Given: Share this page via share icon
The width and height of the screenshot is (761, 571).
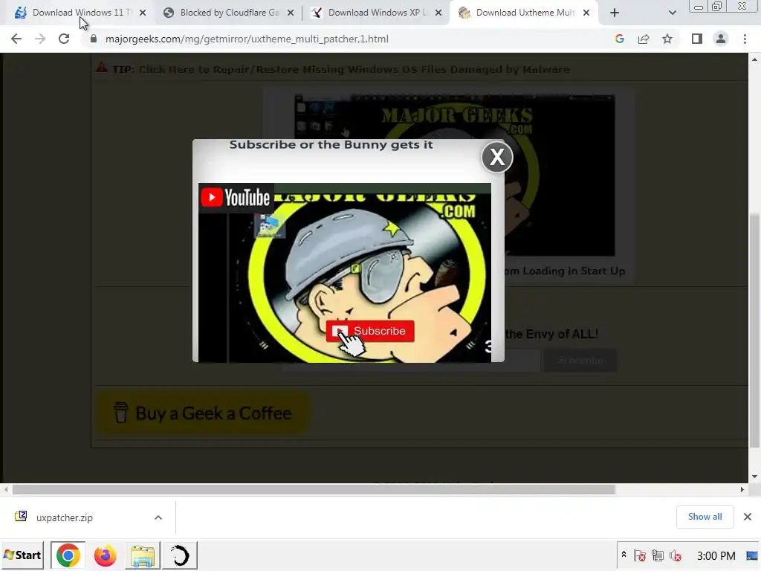Looking at the screenshot, I should [x=644, y=39].
